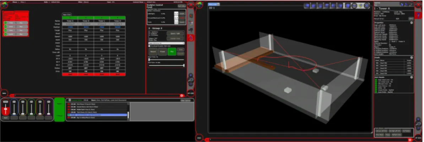Image resolution: width=424 pixels, height=142 pixels.
Task: Open the path dropdown in Group 2 panel
Action: point(166,43)
